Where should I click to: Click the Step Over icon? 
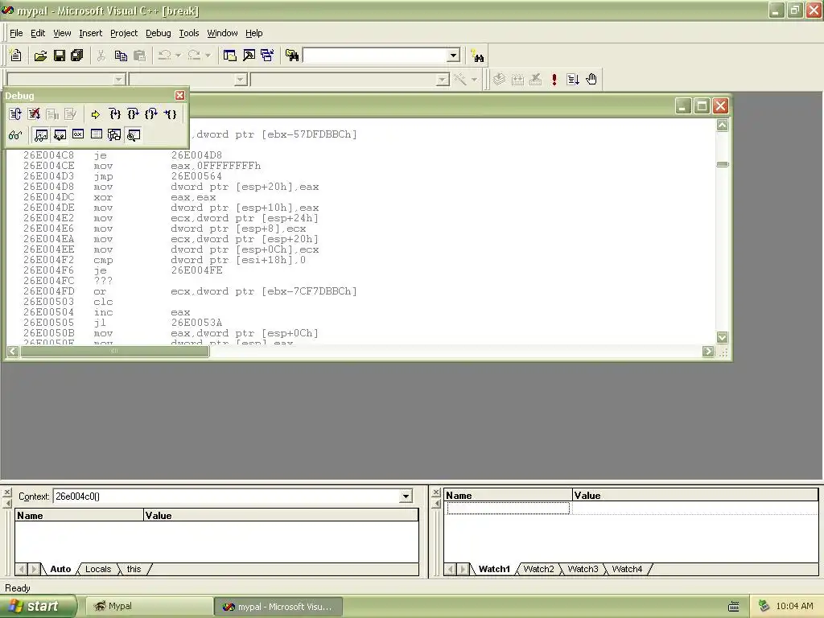pyautogui.click(x=133, y=114)
